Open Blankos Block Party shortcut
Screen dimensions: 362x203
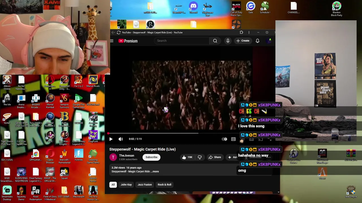[337, 9]
